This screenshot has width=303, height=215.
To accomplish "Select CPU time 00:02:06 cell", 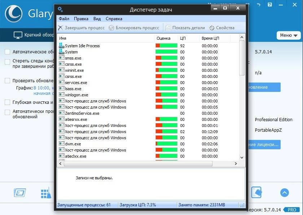I will pyautogui.click(x=210, y=144).
